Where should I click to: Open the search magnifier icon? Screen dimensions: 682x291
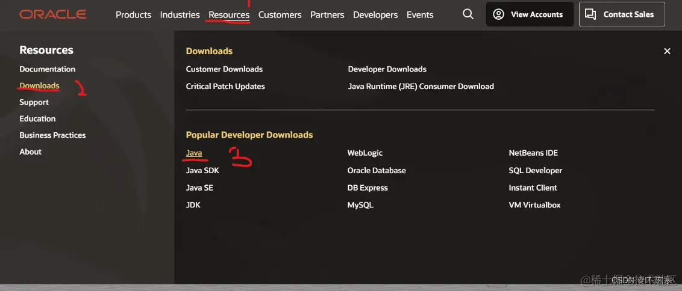pyautogui.click(x=468, y=14)
